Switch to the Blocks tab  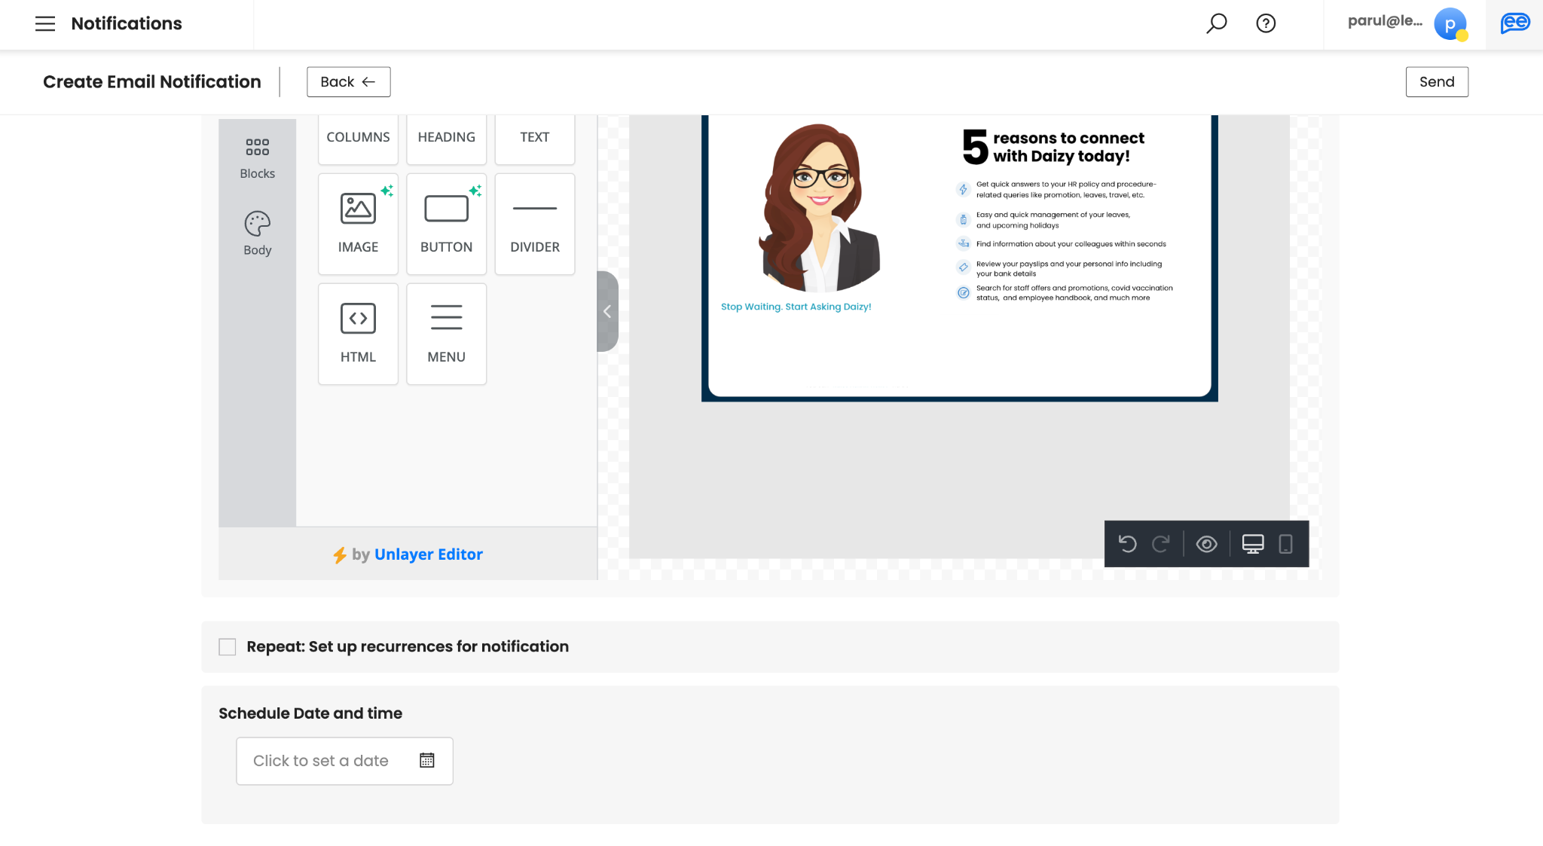(257, 157)
